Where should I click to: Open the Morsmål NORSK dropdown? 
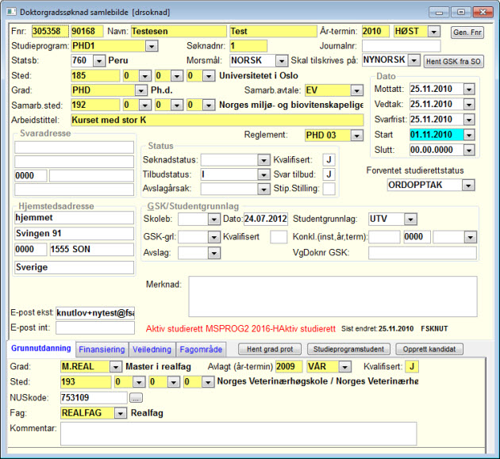(x=281, y=60)
